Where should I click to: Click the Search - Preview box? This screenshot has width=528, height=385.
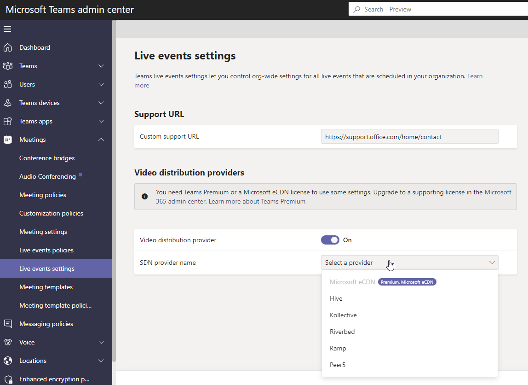[x=438, y=9]
